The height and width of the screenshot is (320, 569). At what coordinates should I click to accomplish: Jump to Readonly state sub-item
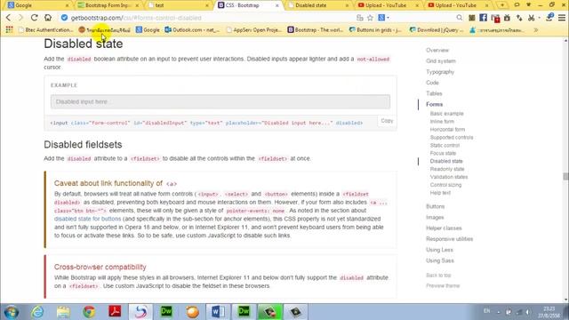(x=447, y=169)
